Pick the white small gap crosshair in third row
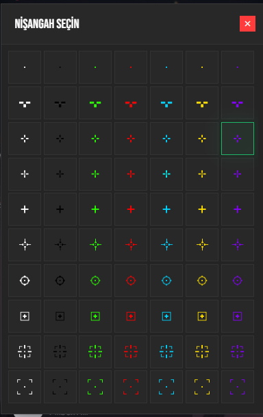This screenshot has height=417, width=263. 25,139
